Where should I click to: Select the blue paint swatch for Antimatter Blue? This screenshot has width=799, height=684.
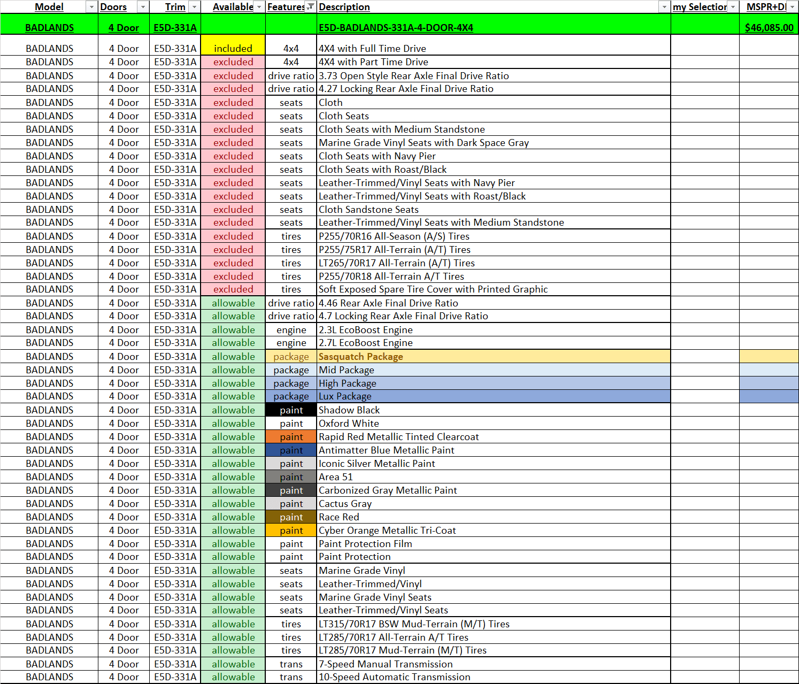pos(291,450)
